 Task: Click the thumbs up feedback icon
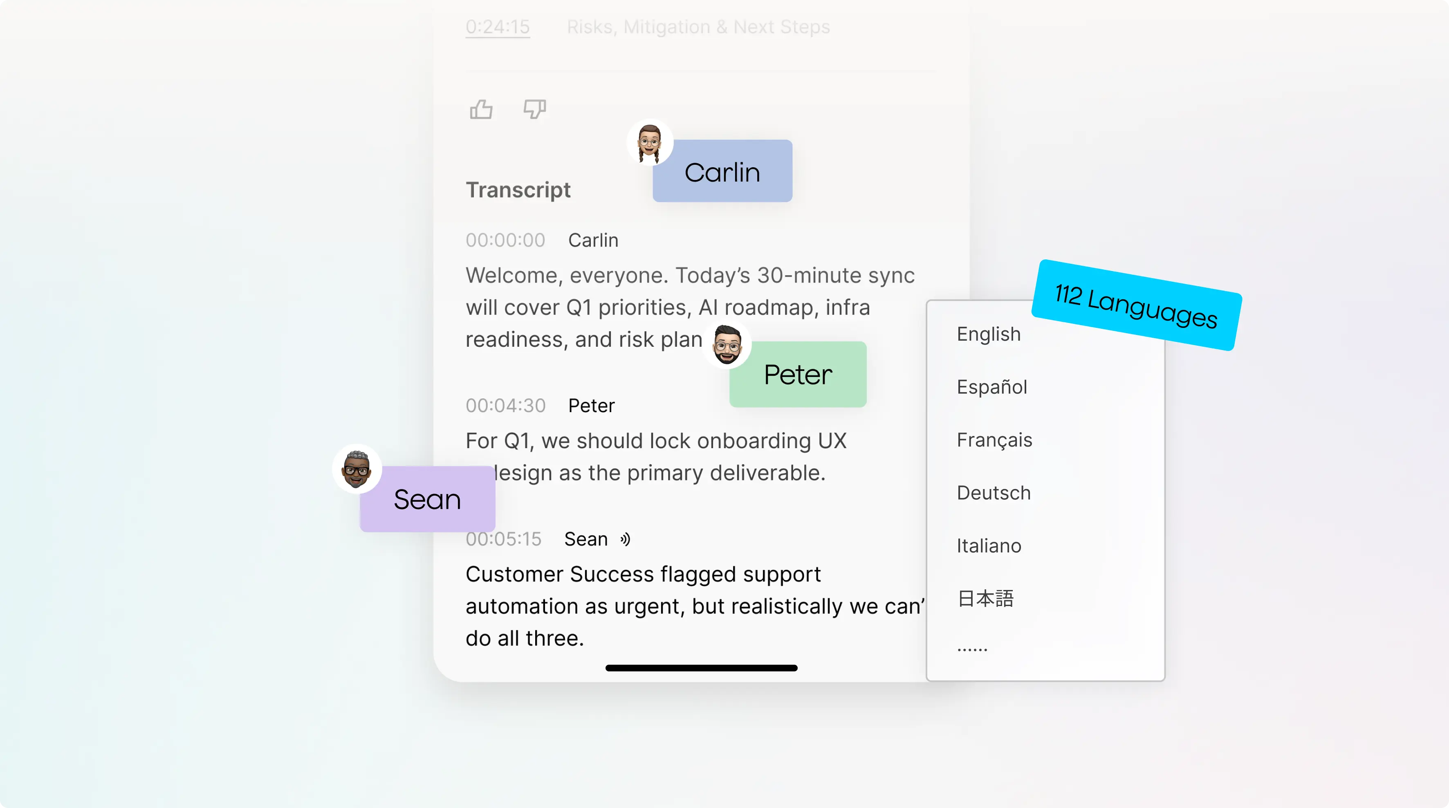(481, 109)
